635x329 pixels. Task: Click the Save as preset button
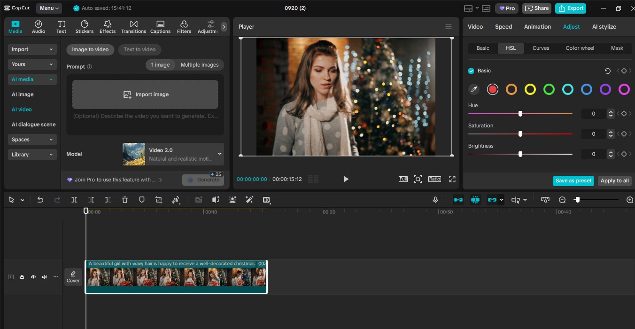573,180
